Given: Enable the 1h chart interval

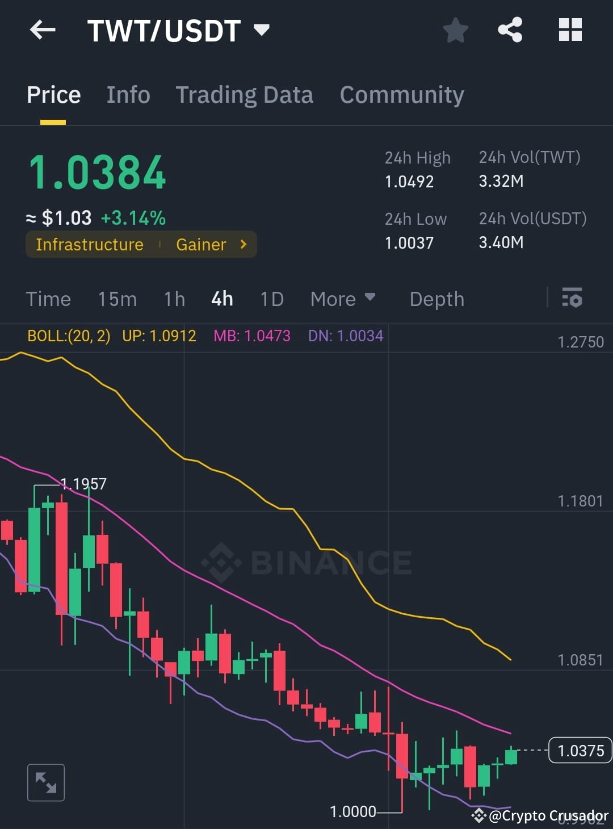Looking at the screenshot, I should 174,298.
